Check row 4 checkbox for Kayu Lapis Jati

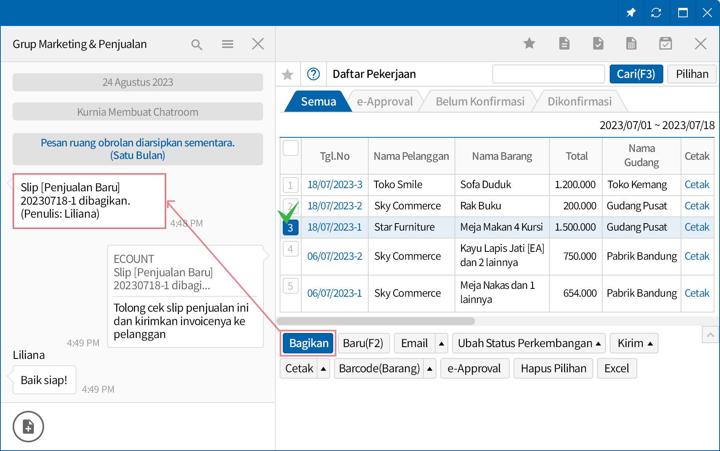[x=290, y=249]
